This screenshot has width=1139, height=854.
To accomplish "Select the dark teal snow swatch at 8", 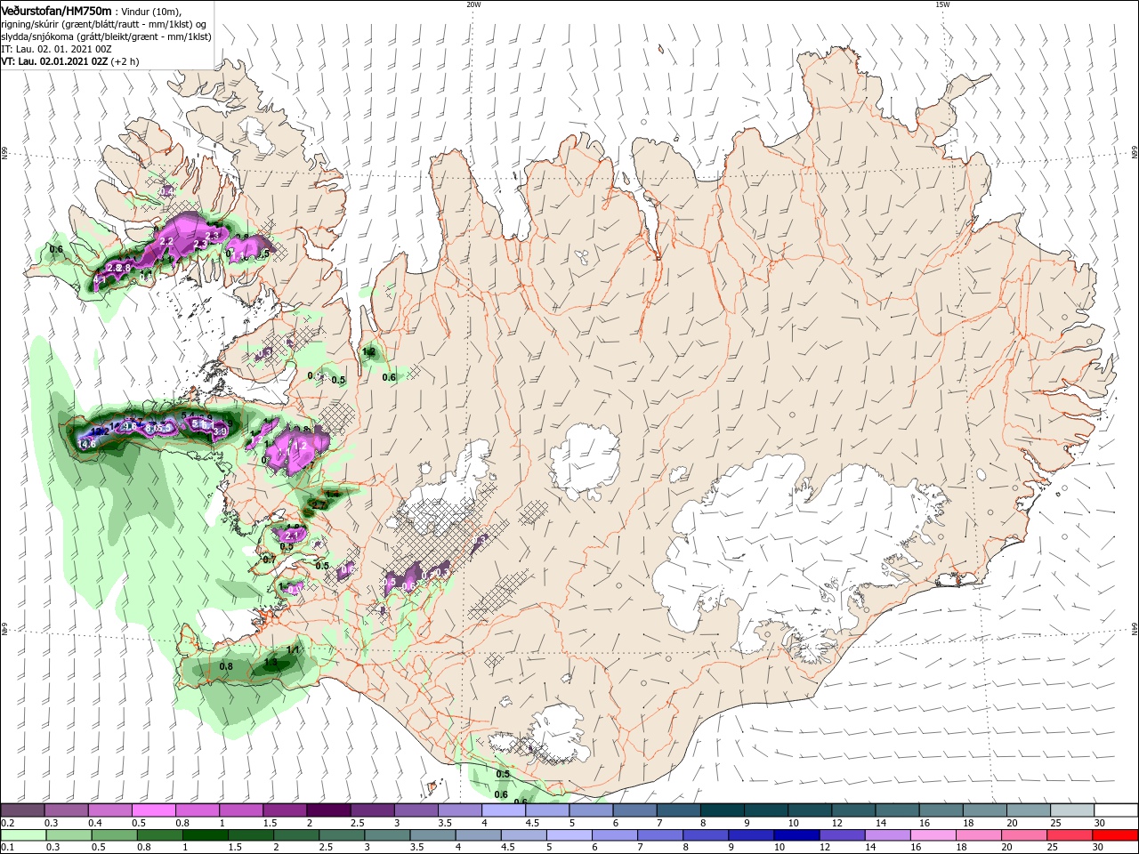I will tap(723, 810).
